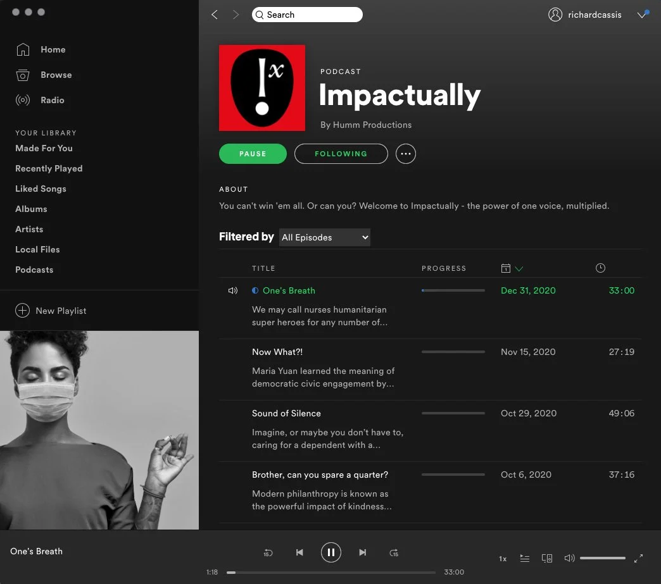The image size is (661, 584).
Task: Toggle the FOLLOWING button
Action: 341,154
